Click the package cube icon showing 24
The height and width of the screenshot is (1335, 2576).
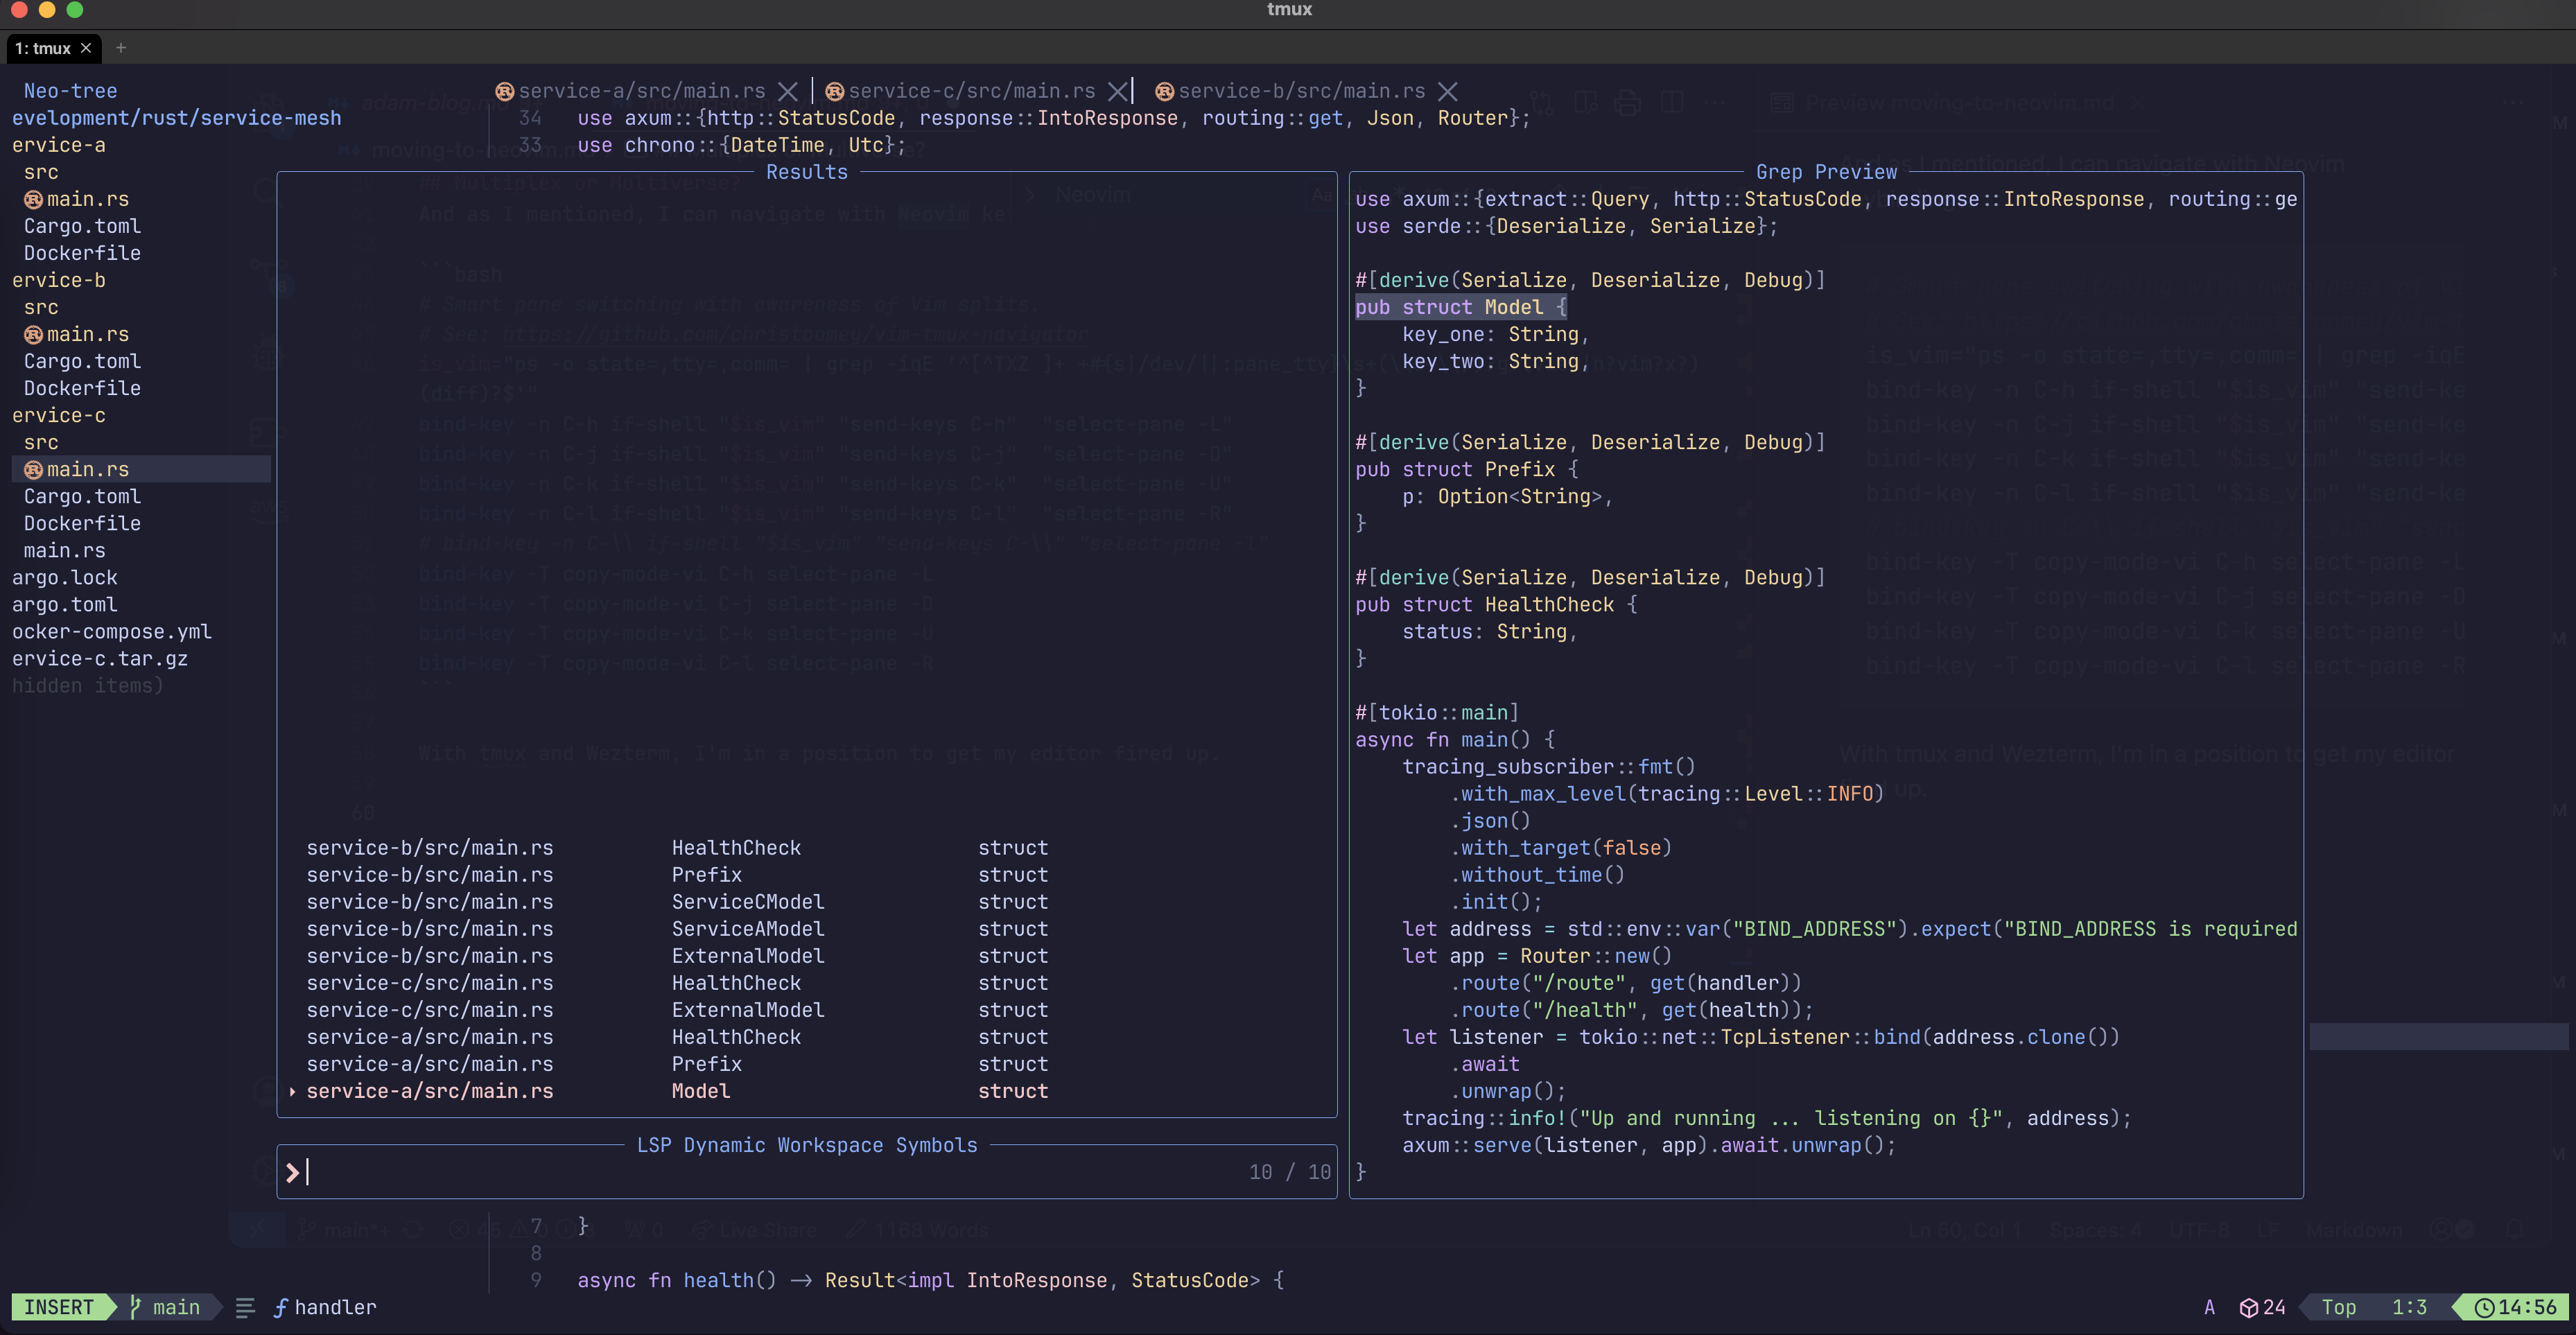click(x=2248, y=1307)
